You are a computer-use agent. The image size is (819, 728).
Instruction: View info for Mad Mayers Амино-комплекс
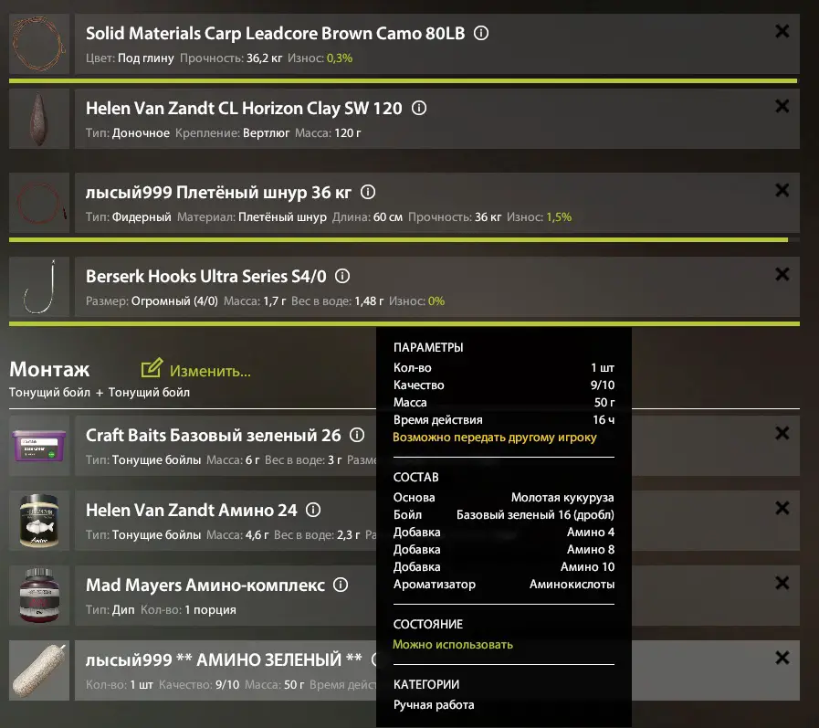(x=341, y=585)
